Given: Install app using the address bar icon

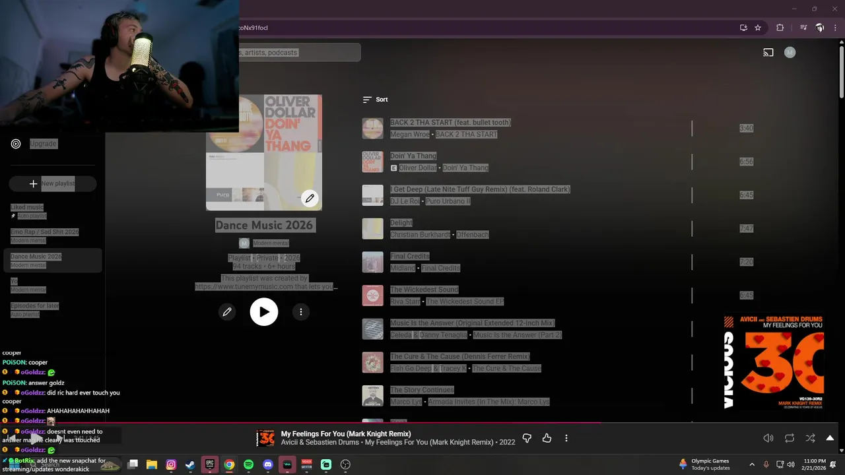Looking at the screenshot, I should click(743, 28).
